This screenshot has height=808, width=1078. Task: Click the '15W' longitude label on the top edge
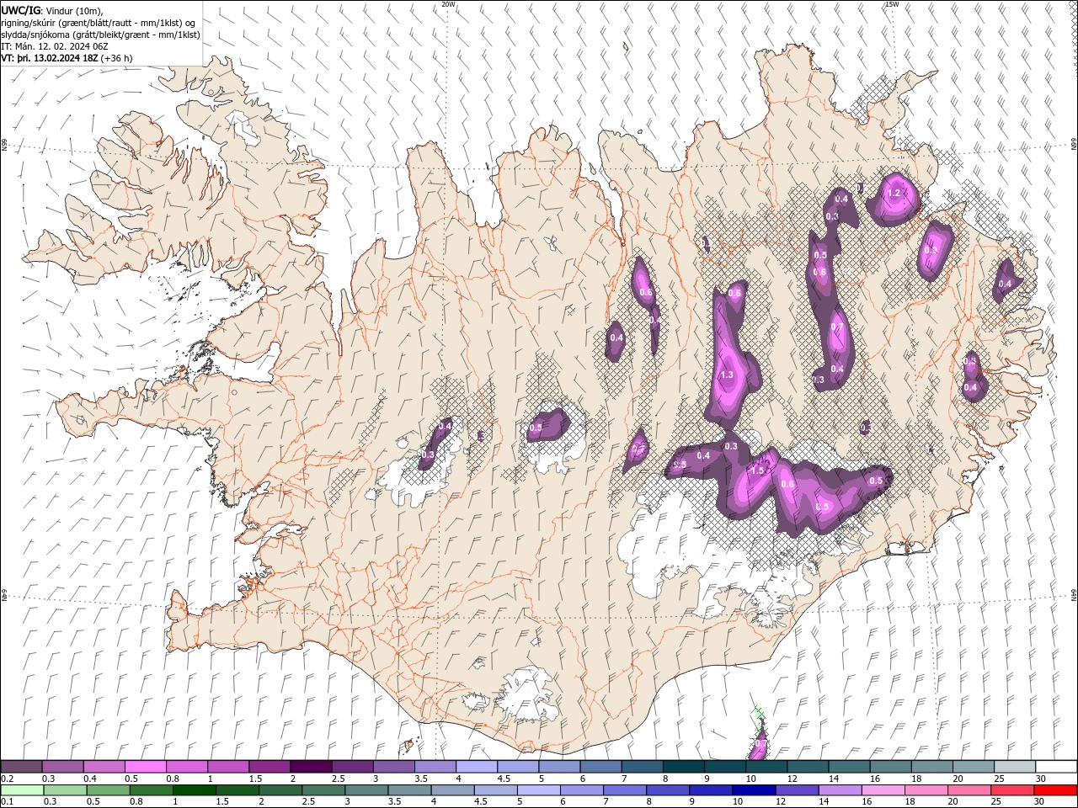pos(891,4)
